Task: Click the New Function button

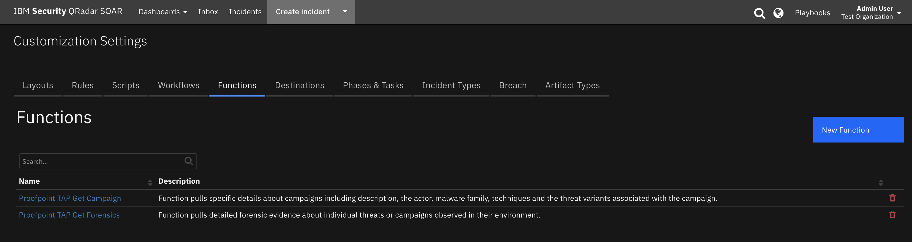Action: 858,130
